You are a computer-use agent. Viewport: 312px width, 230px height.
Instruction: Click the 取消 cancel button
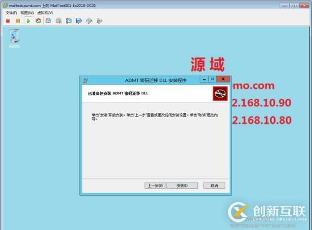click(x=214, y=186)
